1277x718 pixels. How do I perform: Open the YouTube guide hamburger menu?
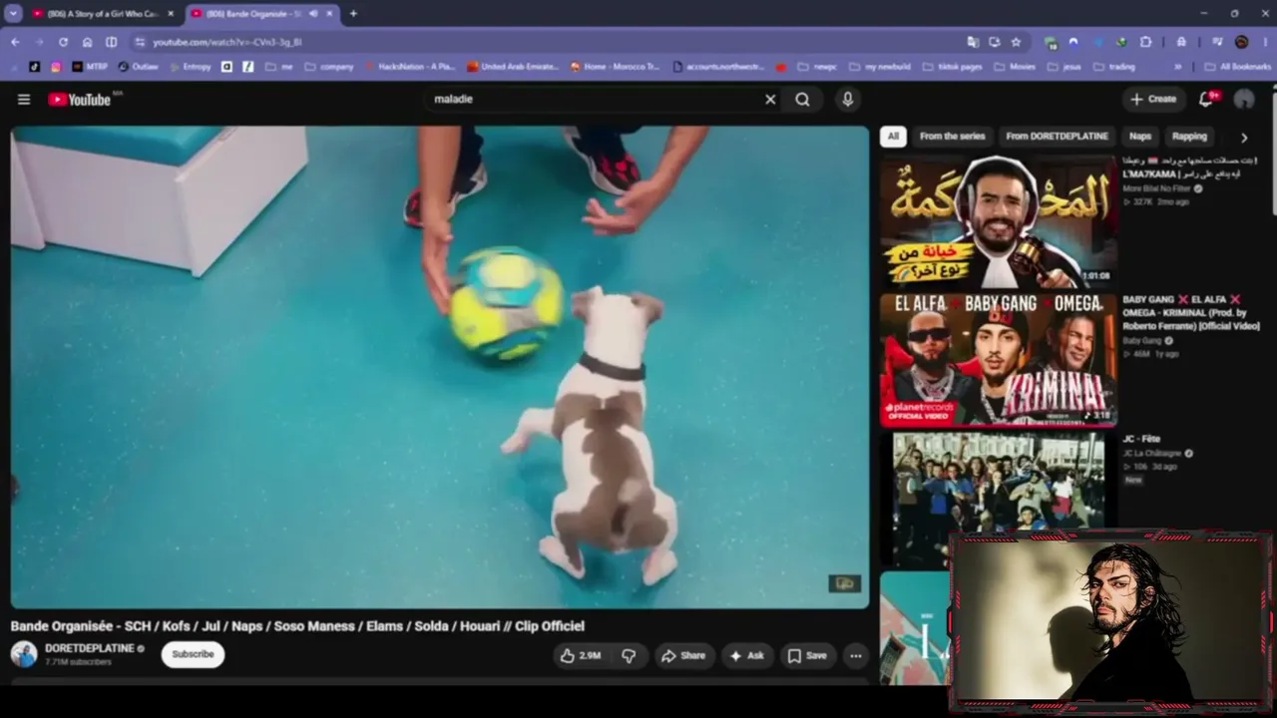24,100
